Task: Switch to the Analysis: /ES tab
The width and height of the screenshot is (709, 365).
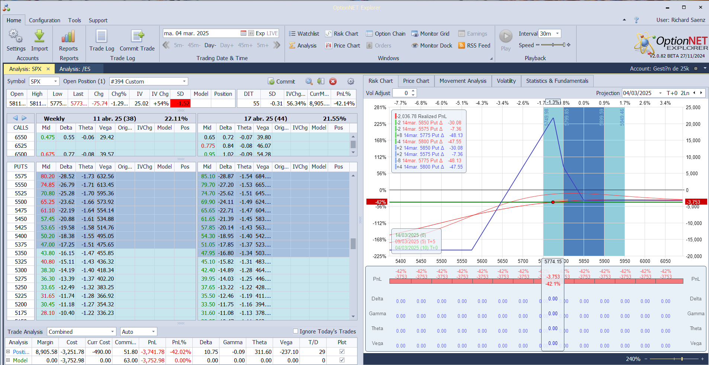Action: pos(75,69)
